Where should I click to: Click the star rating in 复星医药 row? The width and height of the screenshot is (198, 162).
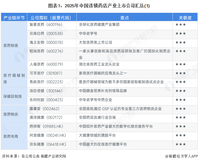point(181,25)
